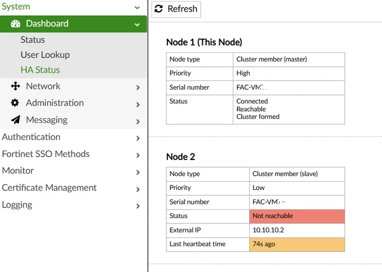This screenshot has height=272, width=382.
Task: Click the Administration gear icon
Action: click(x=15, y=103)
